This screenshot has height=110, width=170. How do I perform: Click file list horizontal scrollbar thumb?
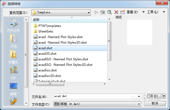(50, 84)
